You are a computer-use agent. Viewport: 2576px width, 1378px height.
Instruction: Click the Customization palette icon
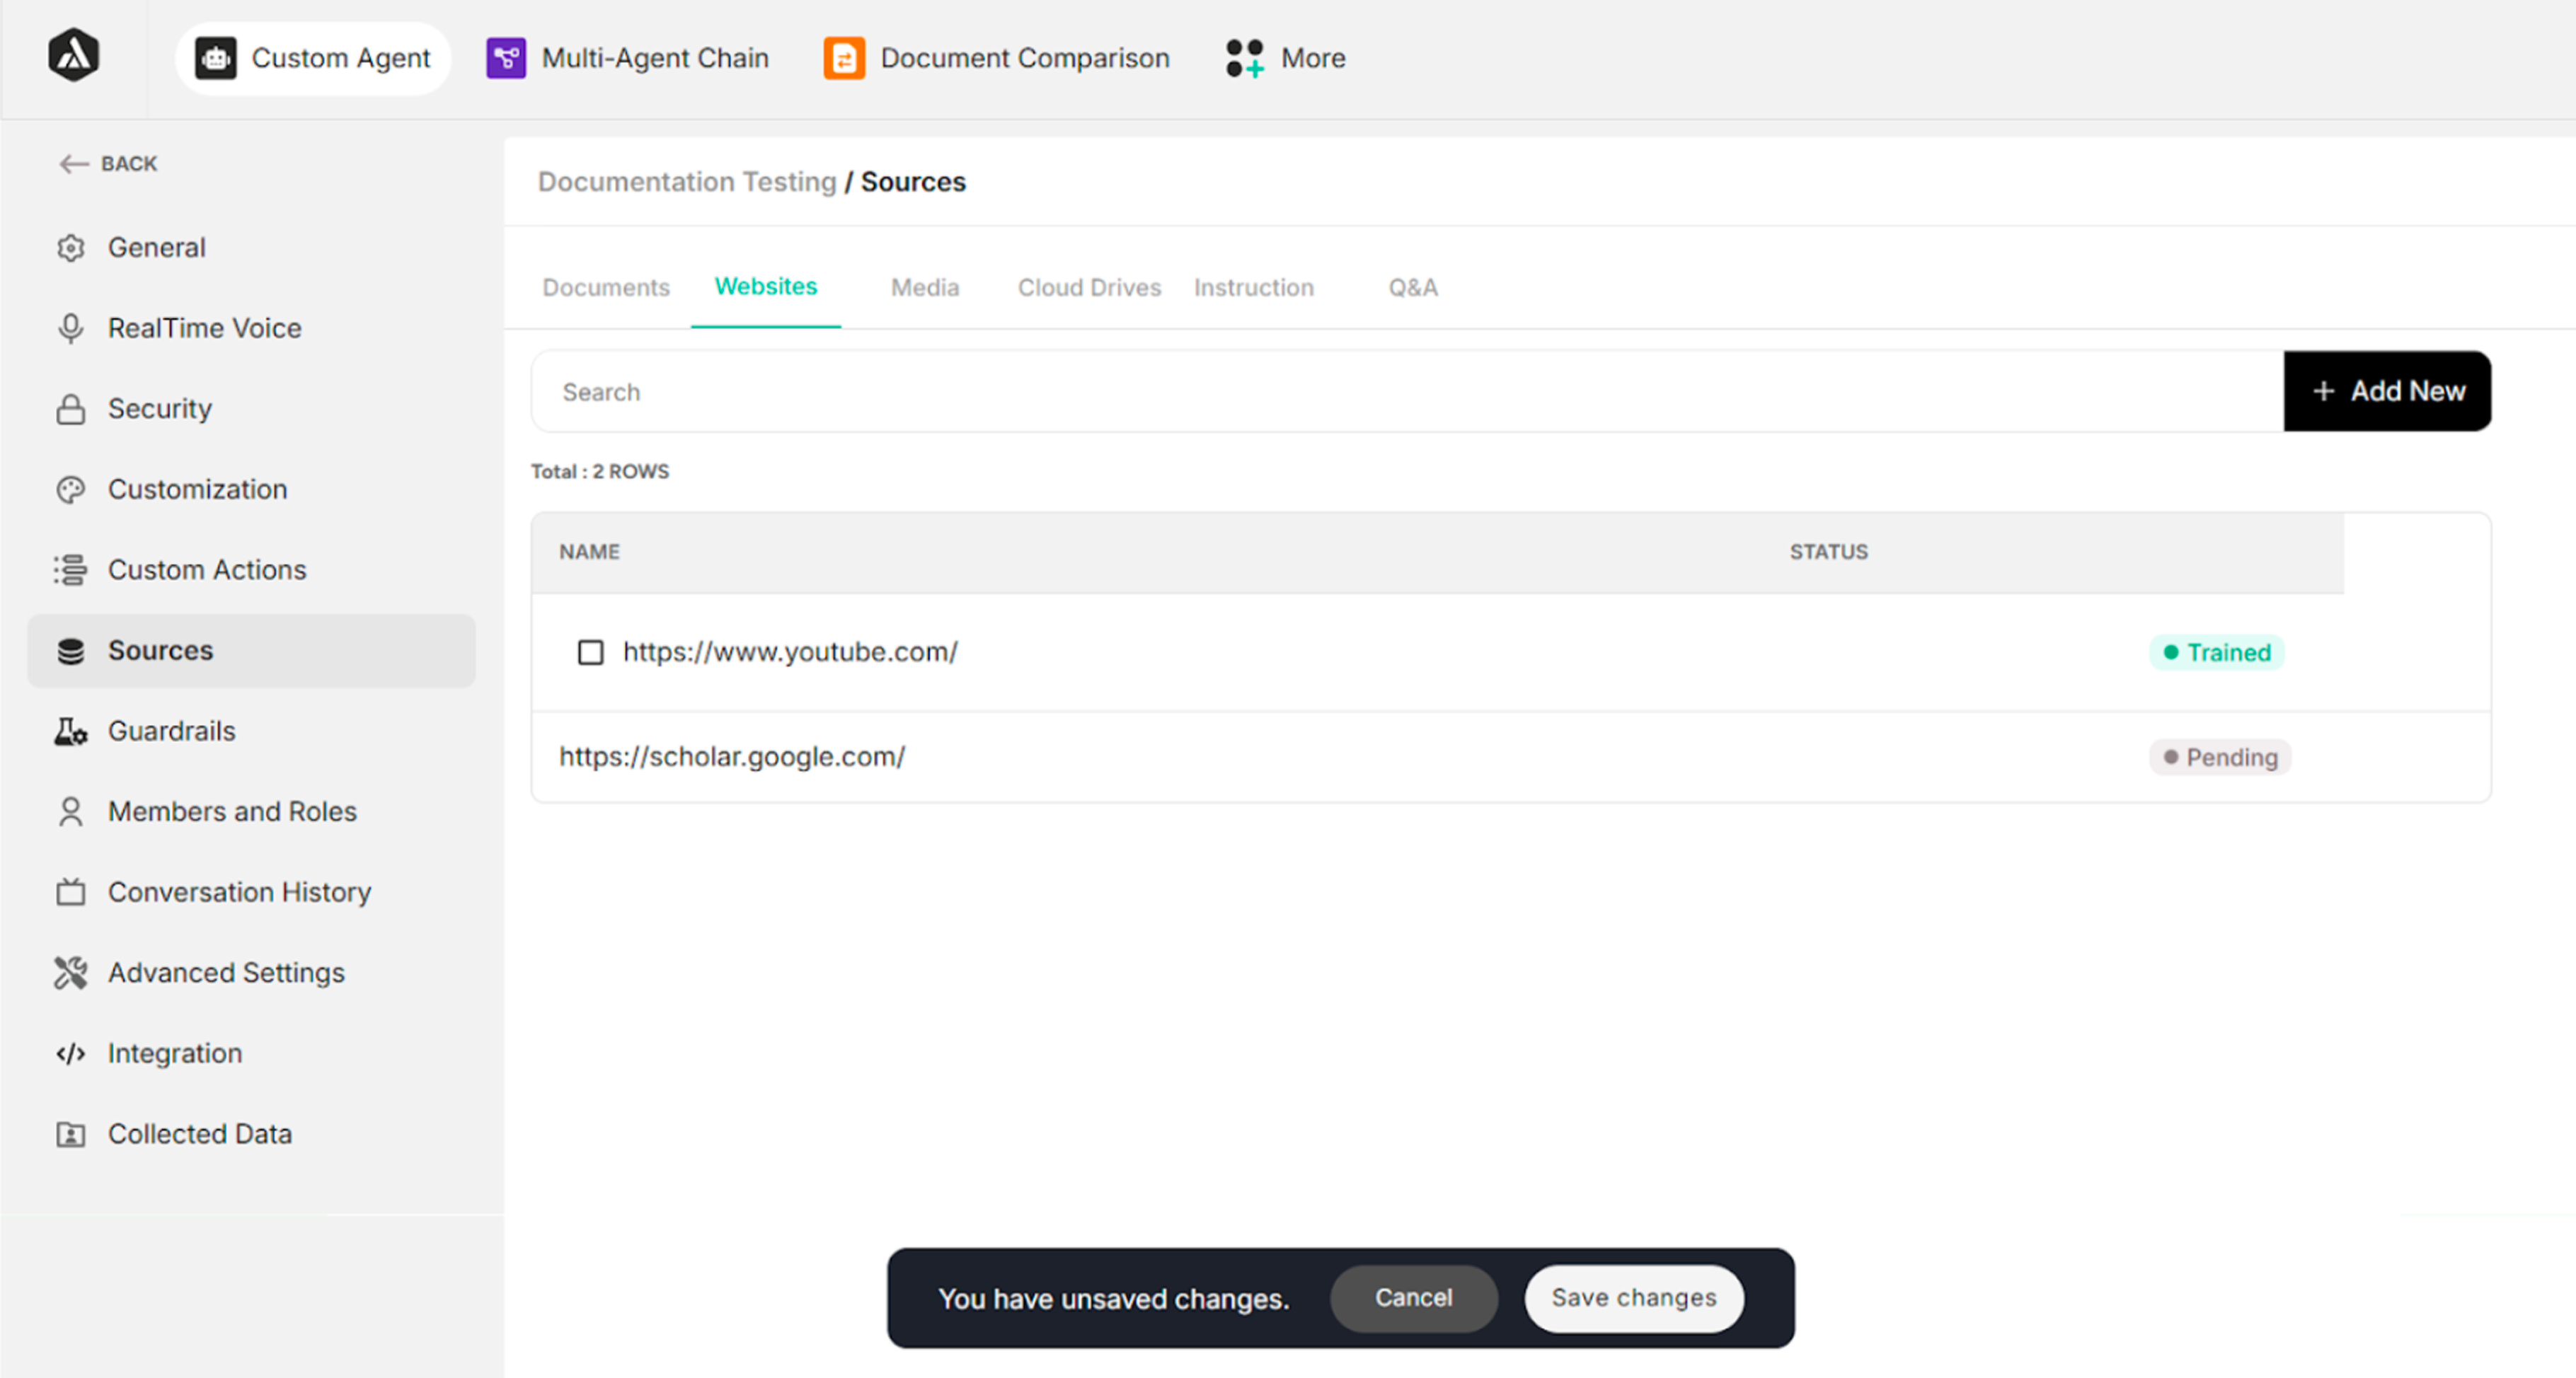pyautogui.click(x=70, y=490)
